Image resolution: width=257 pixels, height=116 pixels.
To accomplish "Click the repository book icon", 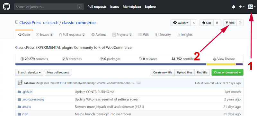I will coord(17,22).
